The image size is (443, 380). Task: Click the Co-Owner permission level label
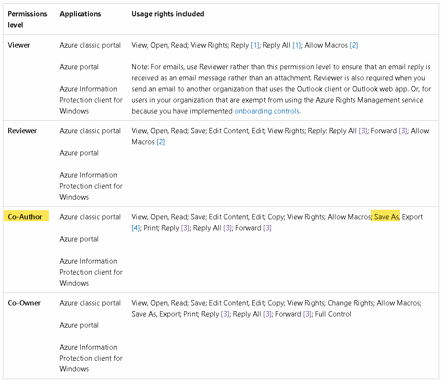point(24,303)
